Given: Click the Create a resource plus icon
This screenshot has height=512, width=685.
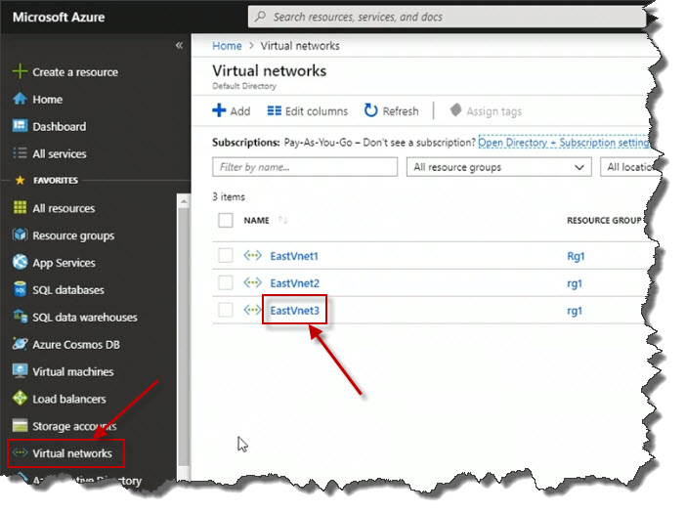Looking at the screenshot, I should coord(20,71).
